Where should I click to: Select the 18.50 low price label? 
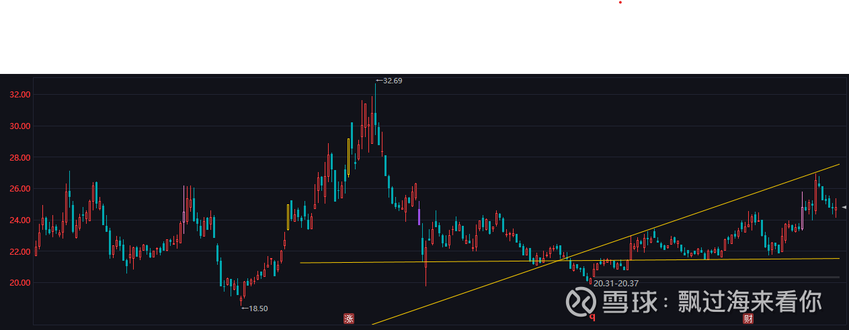tap(254, 308)
